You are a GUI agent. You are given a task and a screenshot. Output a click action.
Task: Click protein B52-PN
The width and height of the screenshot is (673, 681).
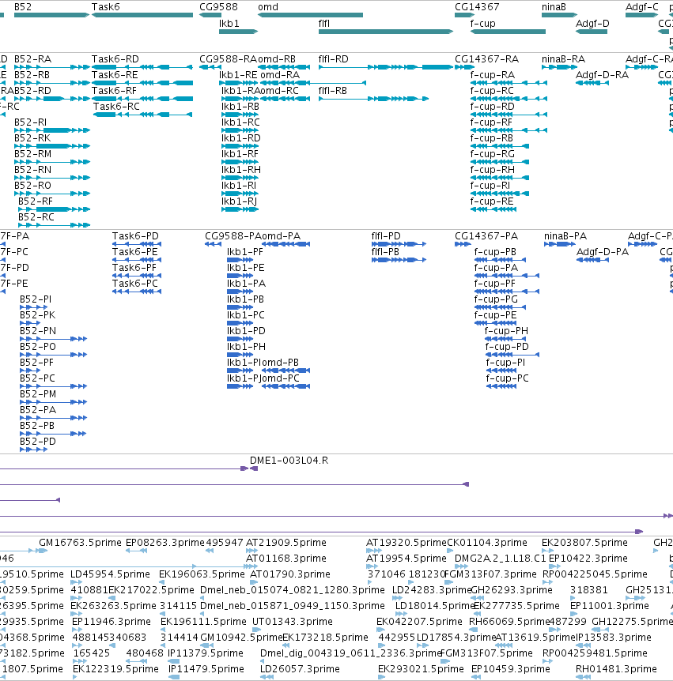54,339
